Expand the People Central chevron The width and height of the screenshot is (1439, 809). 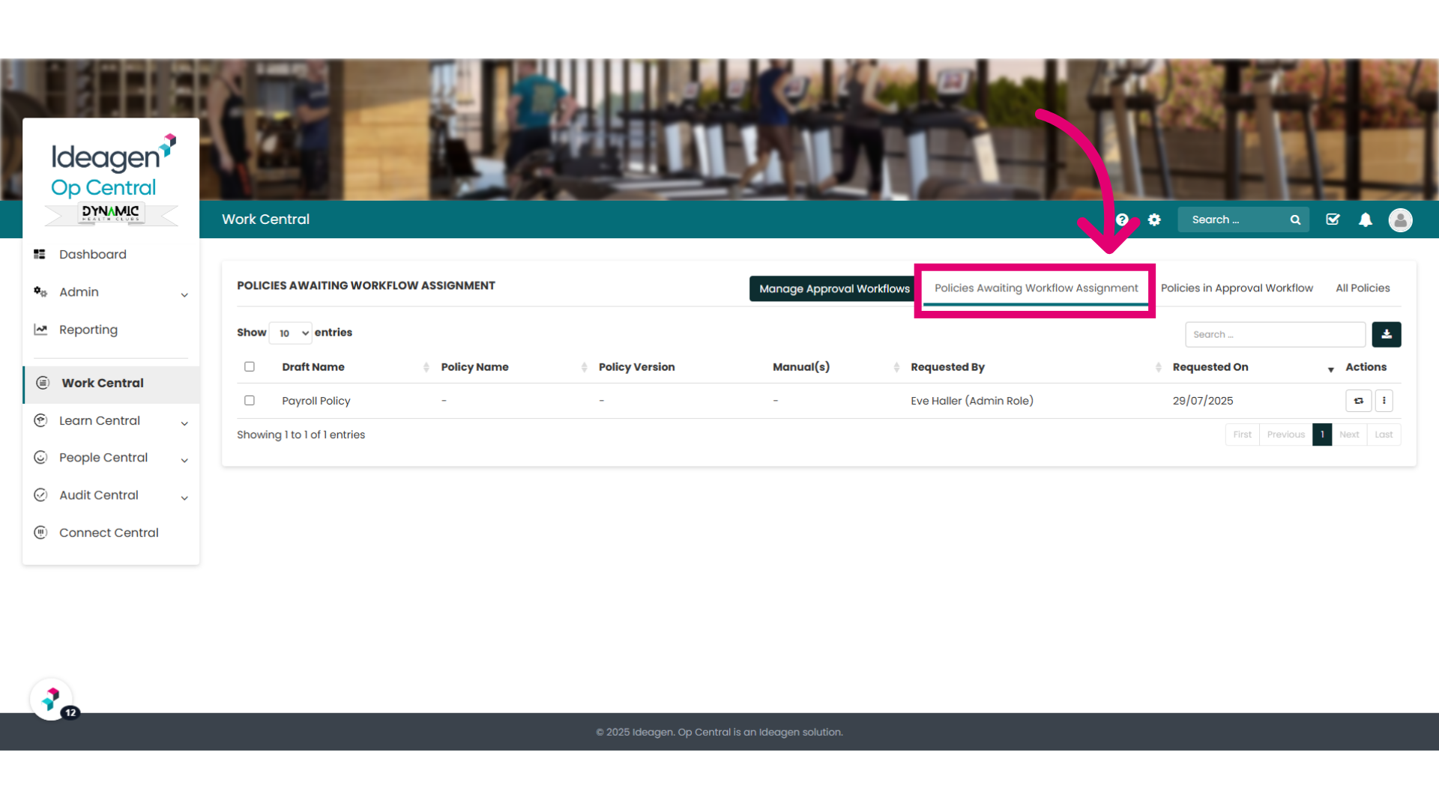184,460
